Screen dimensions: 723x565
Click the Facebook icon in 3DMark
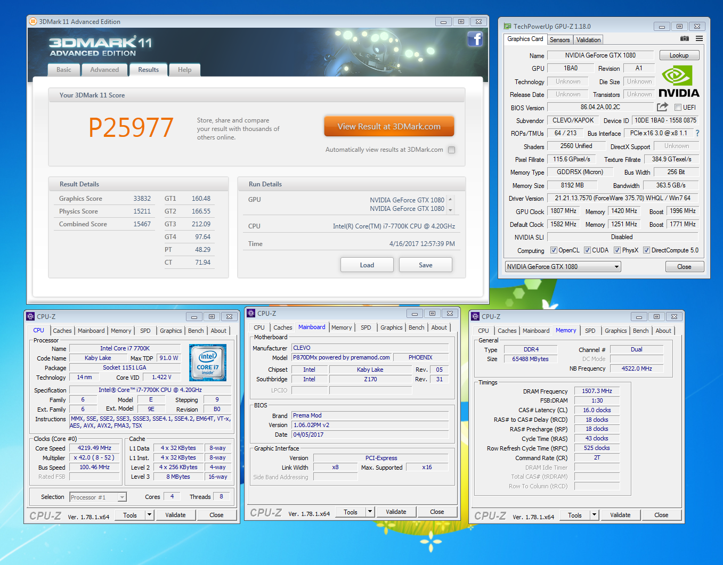tap(475, 39)
